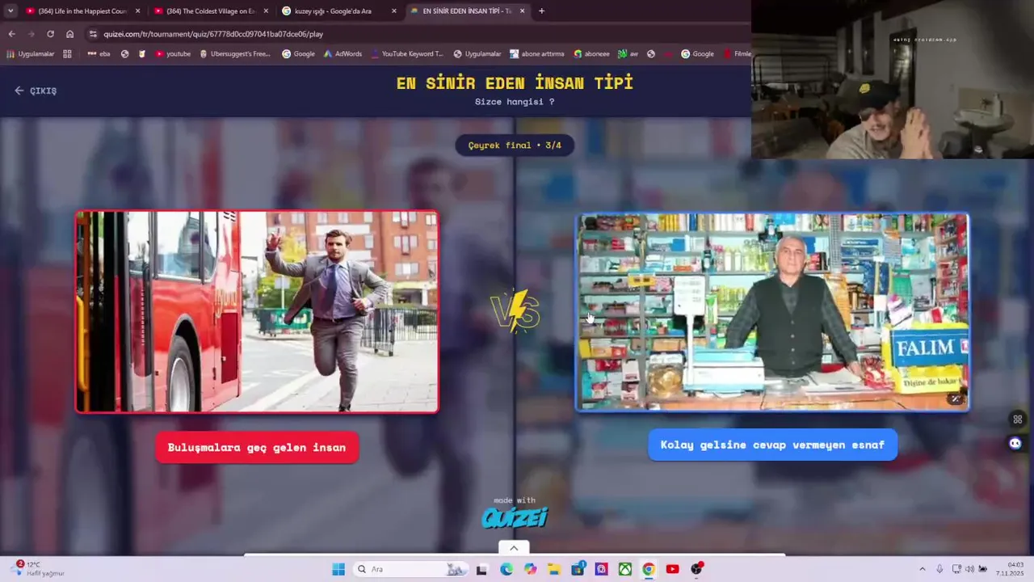The height and width of the screenshot is (582, 1034).
Task: Select the shopkeeper image card
Action: coord(772,312)
